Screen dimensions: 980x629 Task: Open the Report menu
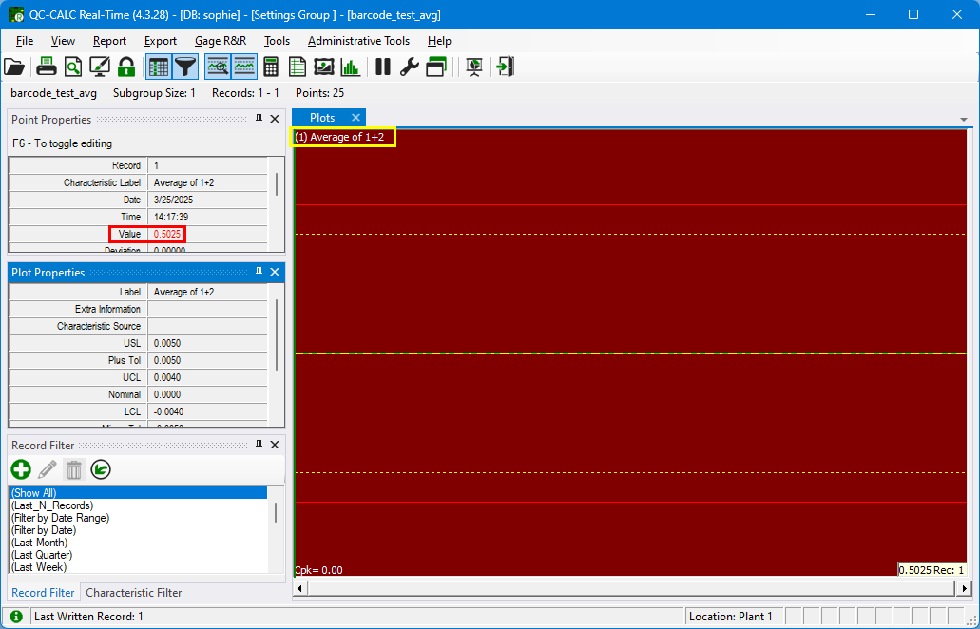point(110,41)
